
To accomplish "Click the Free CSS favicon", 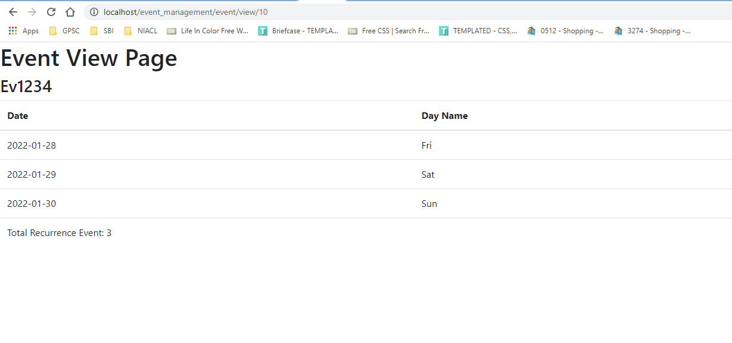I will coord(353,31).
